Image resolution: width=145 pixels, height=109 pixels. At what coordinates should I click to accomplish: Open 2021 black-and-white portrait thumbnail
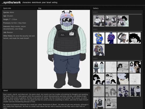pos(135,38)
